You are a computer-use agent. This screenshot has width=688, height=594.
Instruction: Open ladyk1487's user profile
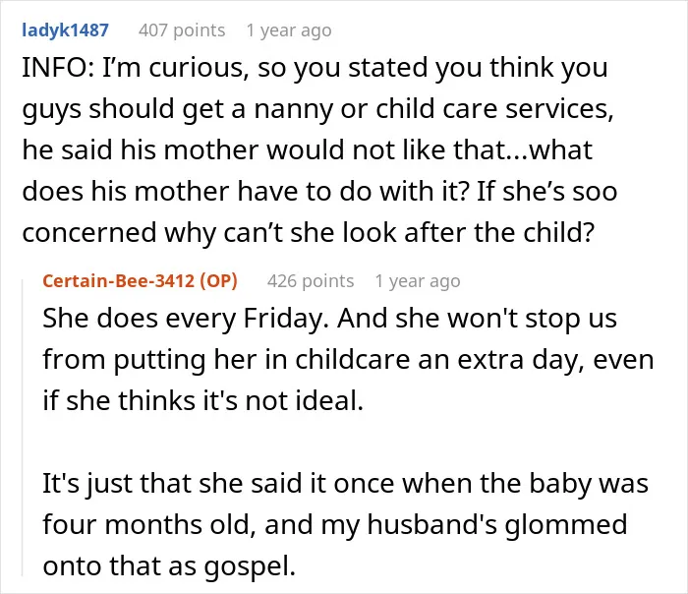66,30
